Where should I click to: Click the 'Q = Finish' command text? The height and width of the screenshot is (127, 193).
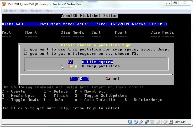point(56,95)
